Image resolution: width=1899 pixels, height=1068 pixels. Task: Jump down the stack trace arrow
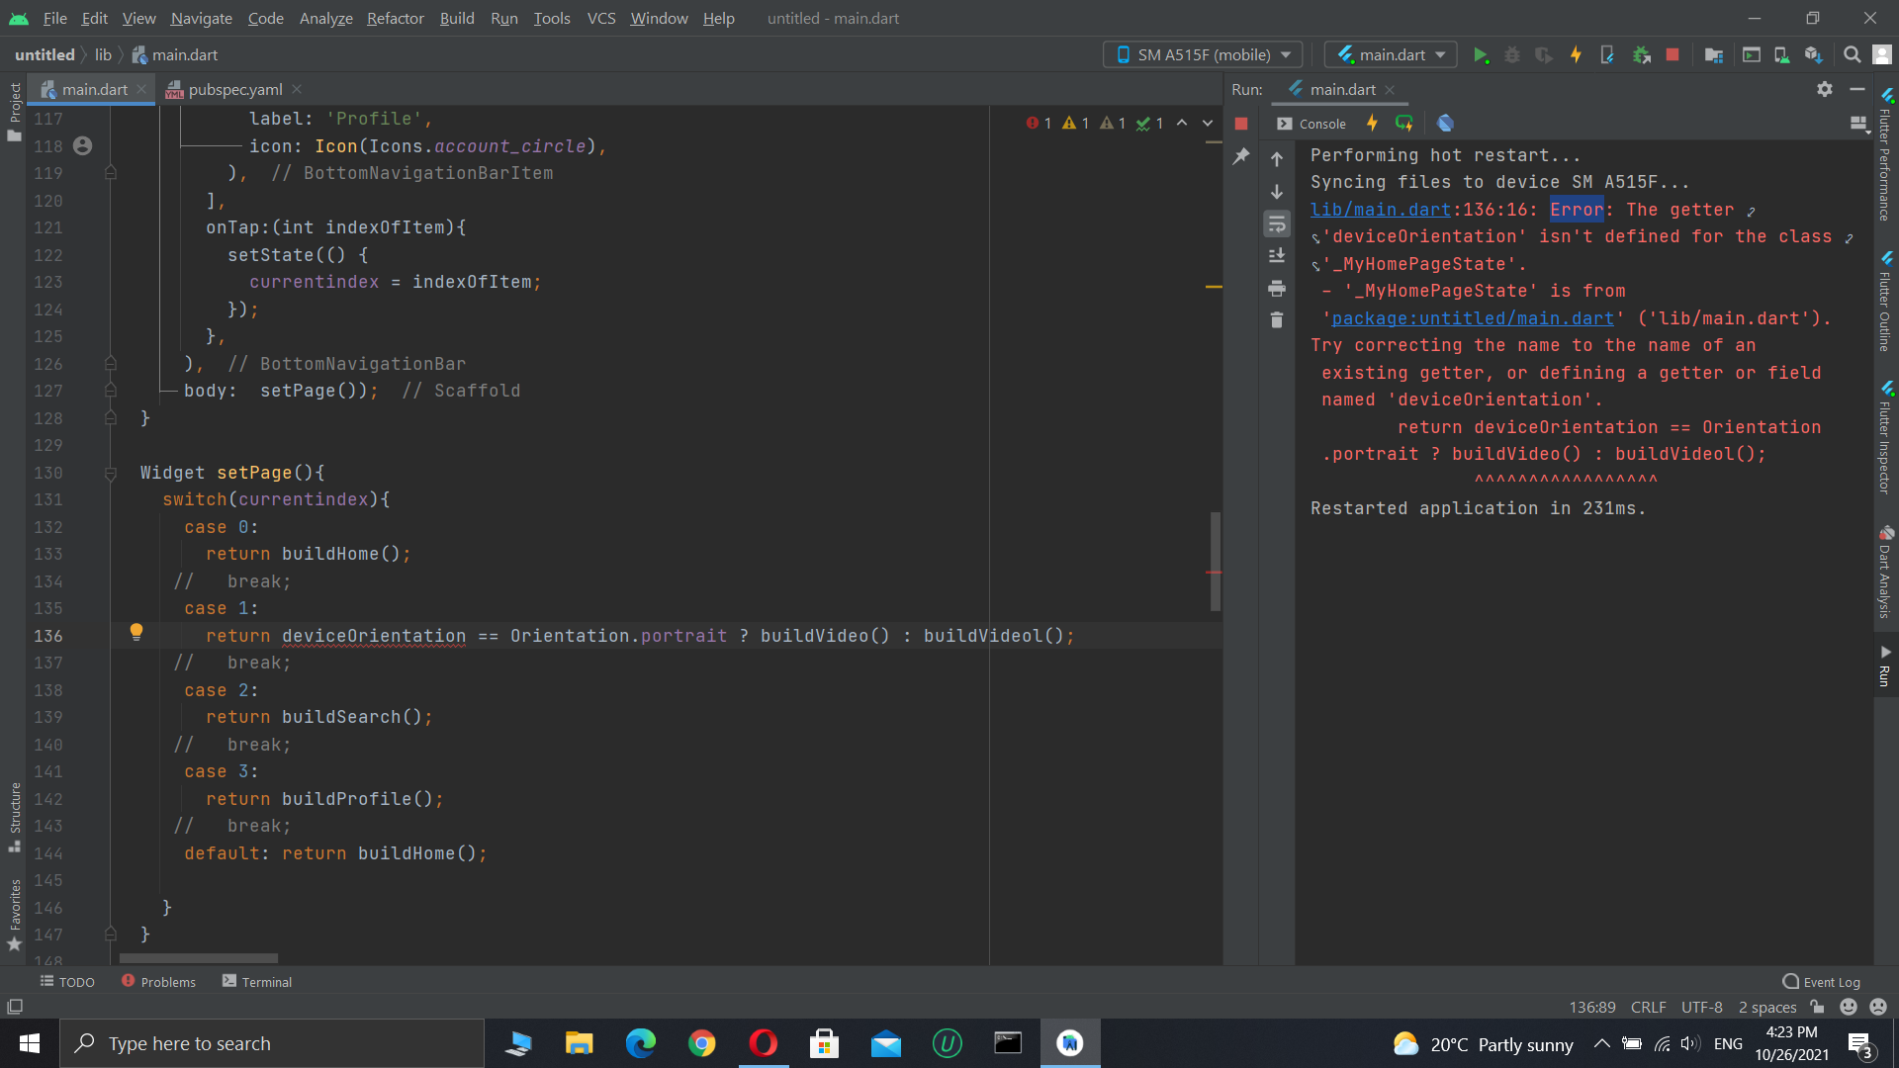pos(1277,192)
